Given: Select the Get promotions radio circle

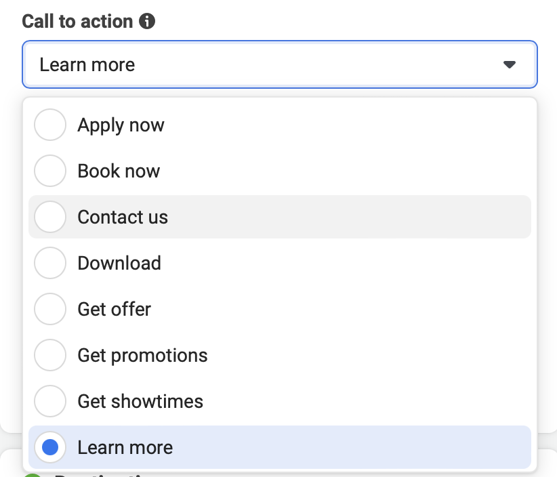Looking at the screenshot, I should [50, 355].
